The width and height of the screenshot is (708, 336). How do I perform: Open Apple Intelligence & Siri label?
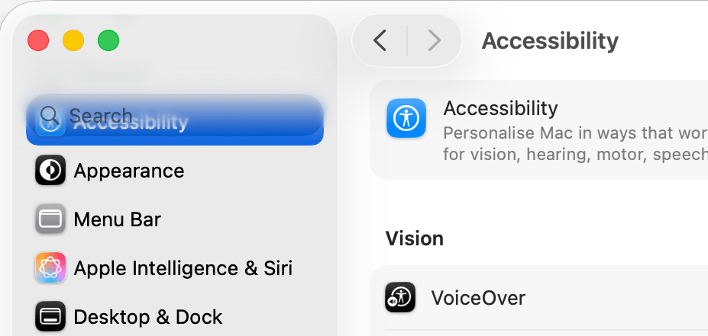point(183,268)
